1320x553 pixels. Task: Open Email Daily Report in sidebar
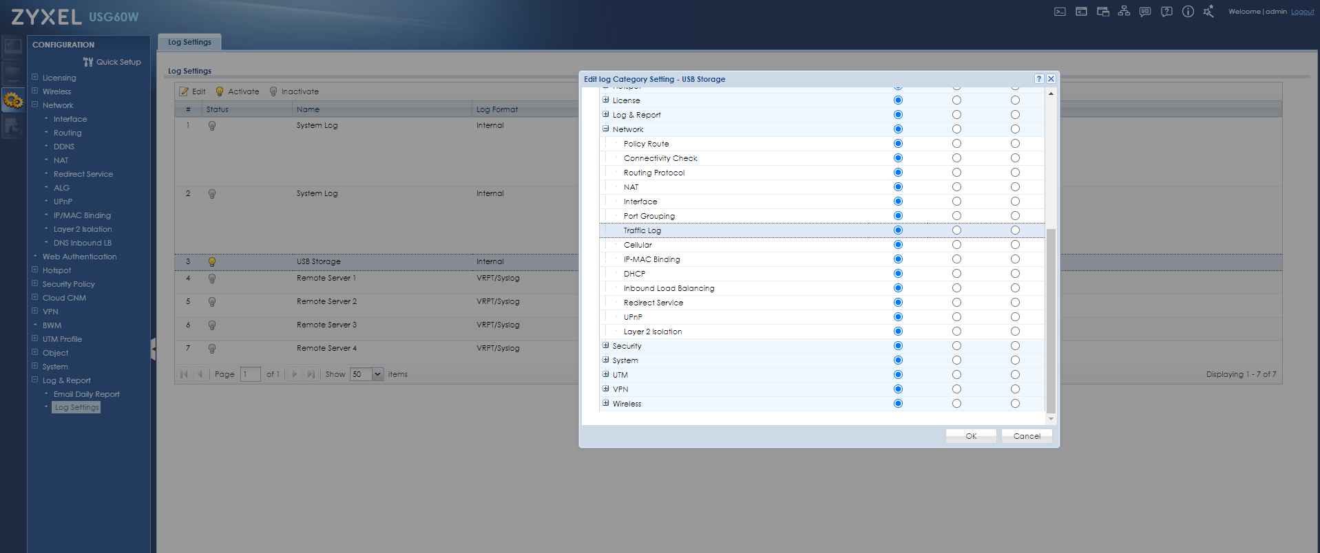(86, 394)
